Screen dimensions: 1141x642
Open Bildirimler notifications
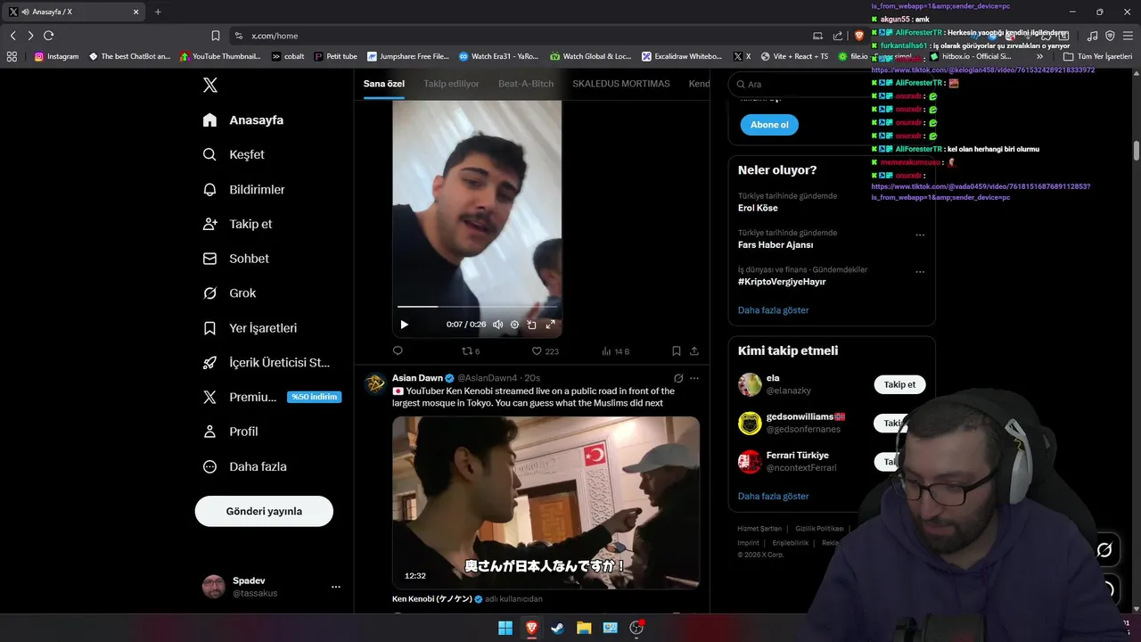pyautogui.click(x=244, y=189)
